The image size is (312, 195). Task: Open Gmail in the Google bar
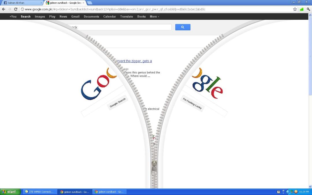pyautogui.click(x=75, y=16)
